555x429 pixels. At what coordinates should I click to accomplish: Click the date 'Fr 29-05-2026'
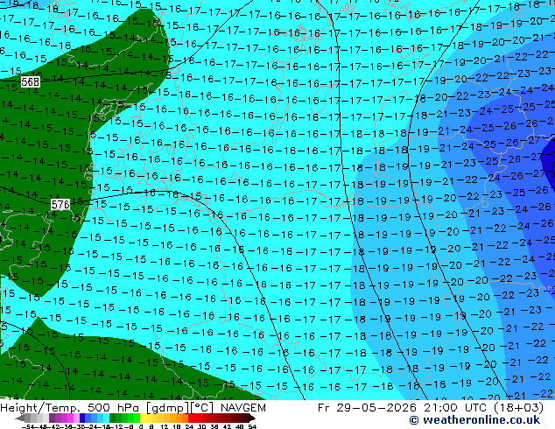coord(367,408)
